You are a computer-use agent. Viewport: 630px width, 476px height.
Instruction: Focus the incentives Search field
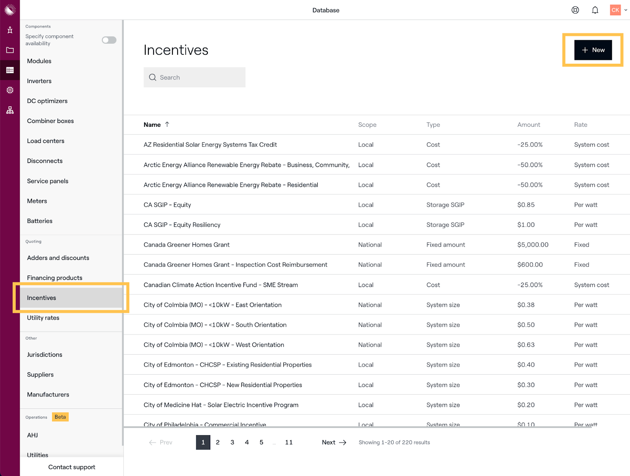(195, 78)
